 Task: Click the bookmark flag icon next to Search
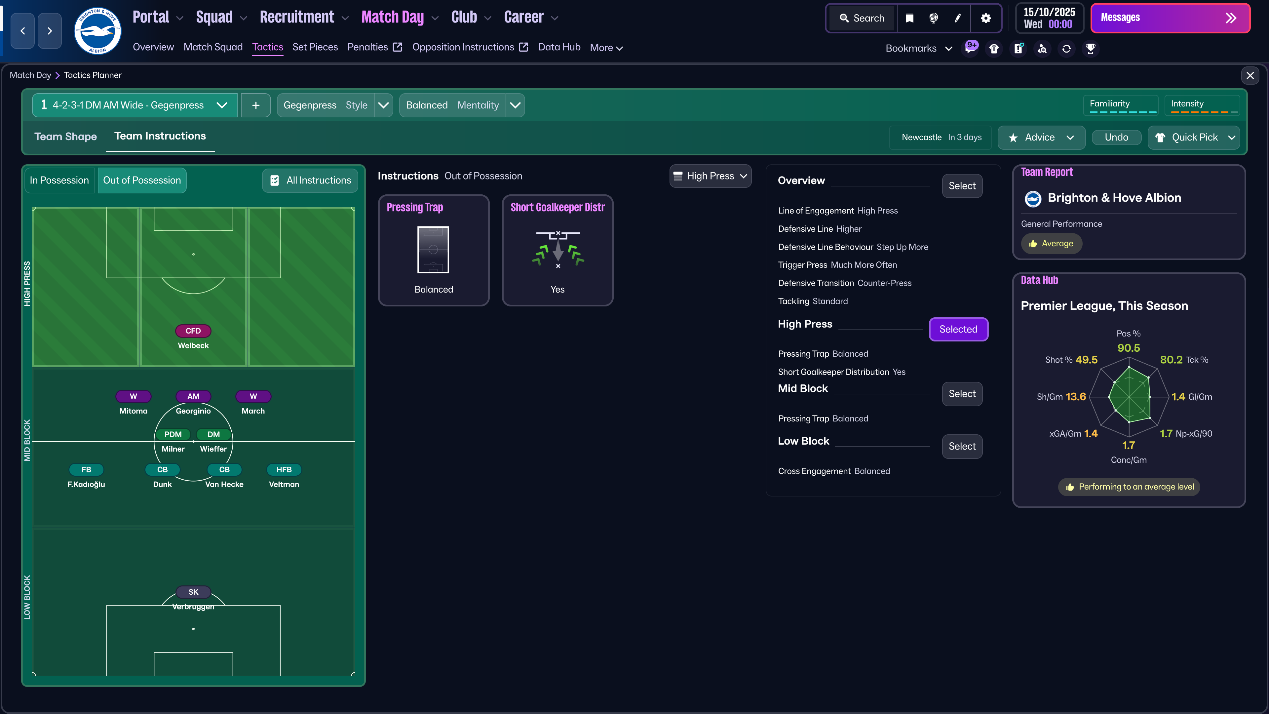coord(909,18)
